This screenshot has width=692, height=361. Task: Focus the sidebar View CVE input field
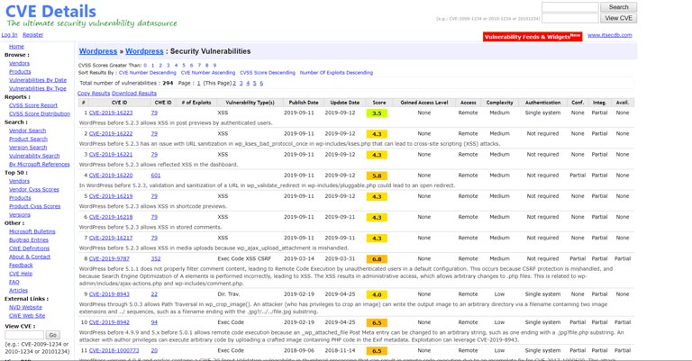(x=23, y=336)
